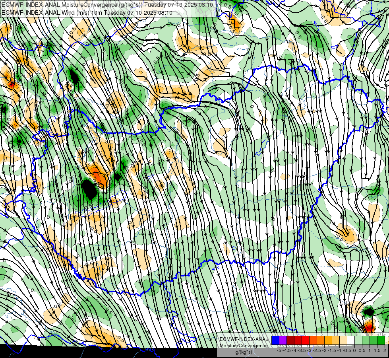This screenshot has height=358, width=389.
Task: Pick the light green legend swatch at 1
Action: [366, 340]
